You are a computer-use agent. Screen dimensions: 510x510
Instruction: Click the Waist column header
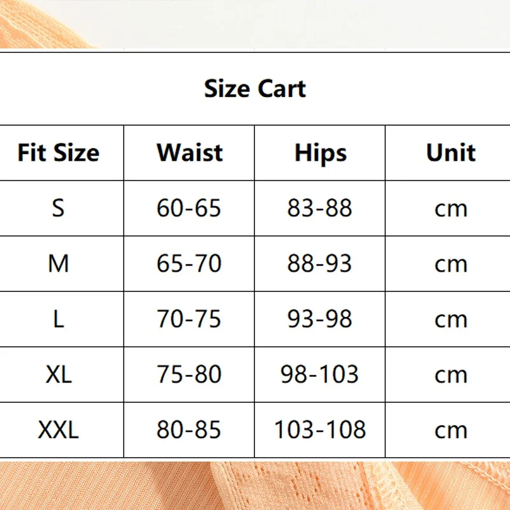pos(189,152)
